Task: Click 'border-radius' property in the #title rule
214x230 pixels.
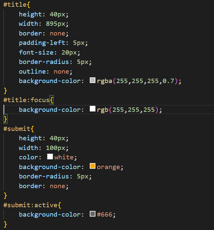Action: point(44,62)
